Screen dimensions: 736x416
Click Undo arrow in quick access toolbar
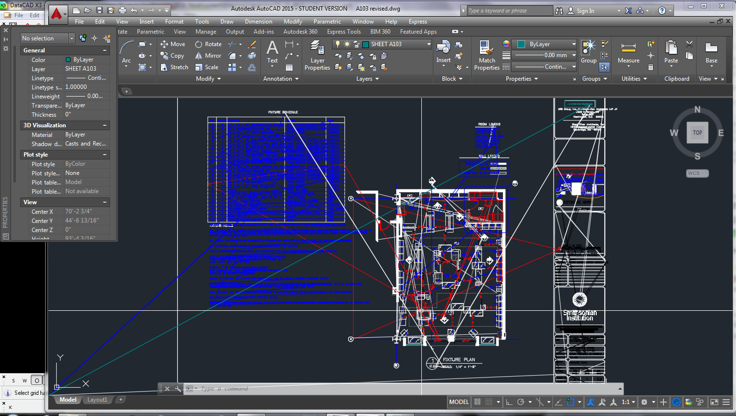pos(134,10)
